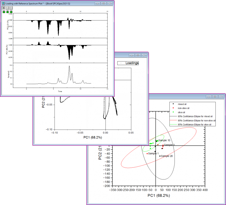
Task: Click the 'Sample 20' data label
Action: (167, 156)
